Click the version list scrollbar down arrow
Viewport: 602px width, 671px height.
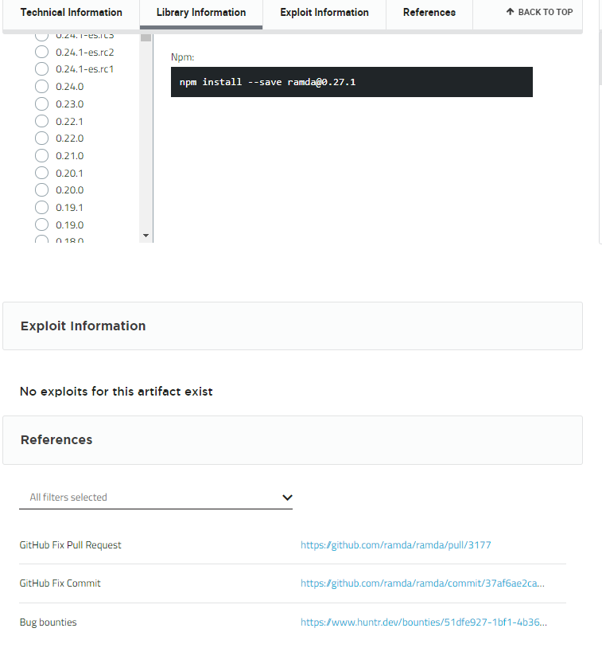146,236
